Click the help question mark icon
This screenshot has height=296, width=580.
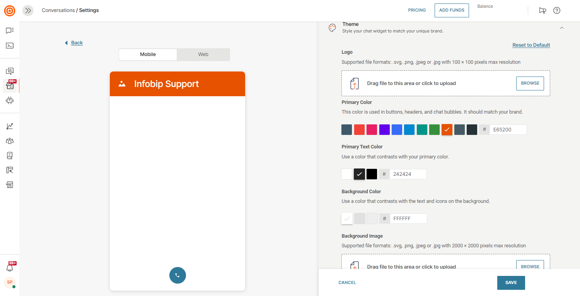click(557, 10)
